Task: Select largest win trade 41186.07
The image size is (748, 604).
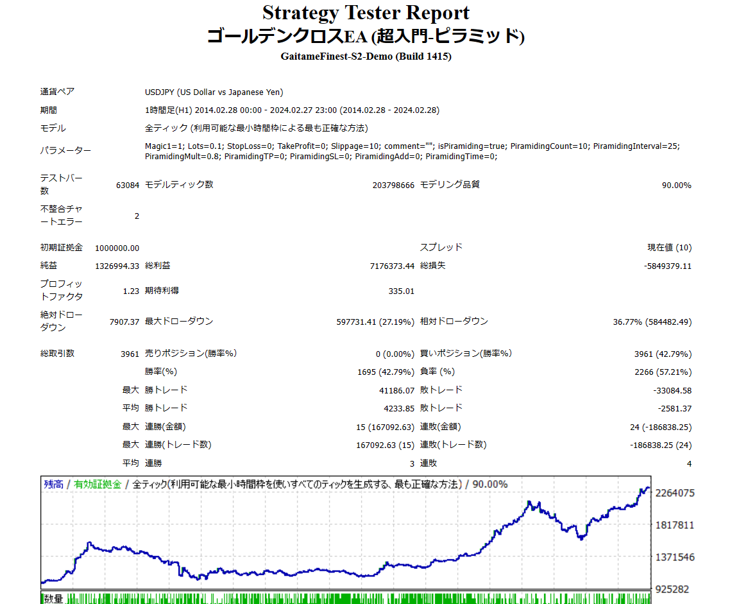Action: click(397, 391)
